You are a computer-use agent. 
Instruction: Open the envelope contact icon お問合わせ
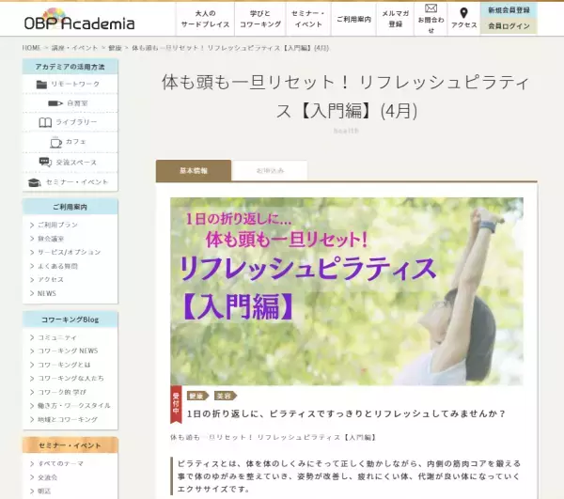pyautogui.click(x=431, y=19)
